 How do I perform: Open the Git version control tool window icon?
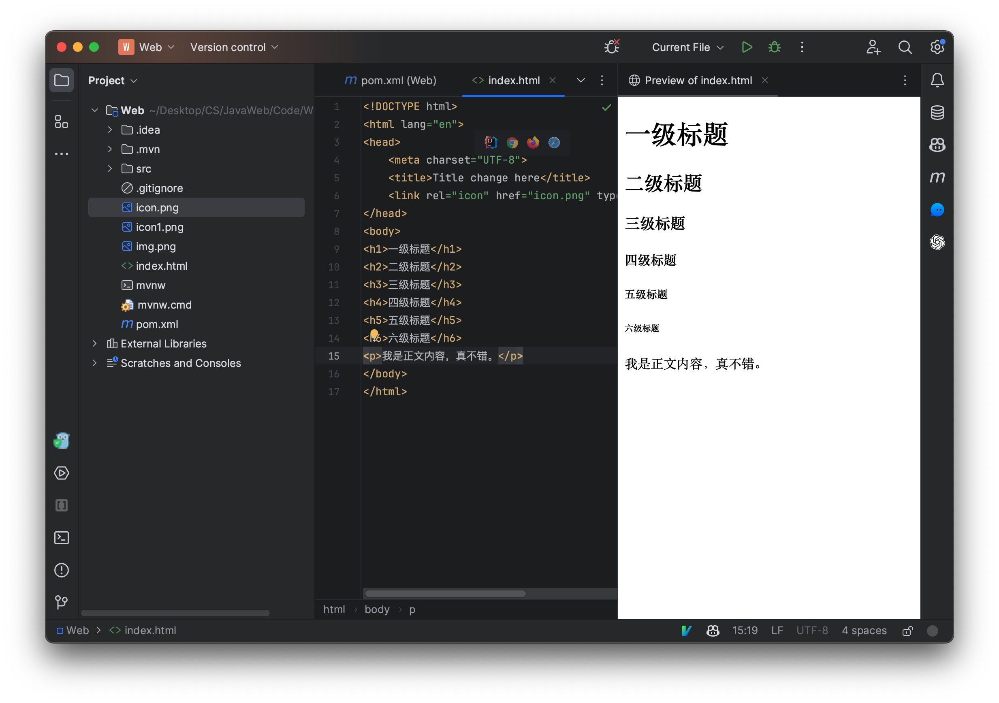[x=61, y=602]
